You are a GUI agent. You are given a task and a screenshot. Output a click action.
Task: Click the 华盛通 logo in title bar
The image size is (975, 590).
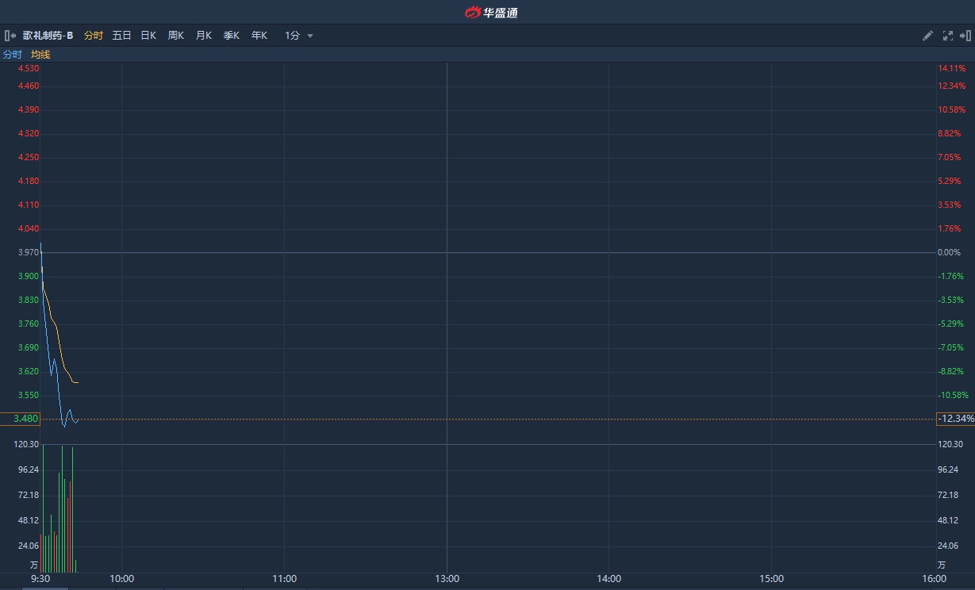491,12
